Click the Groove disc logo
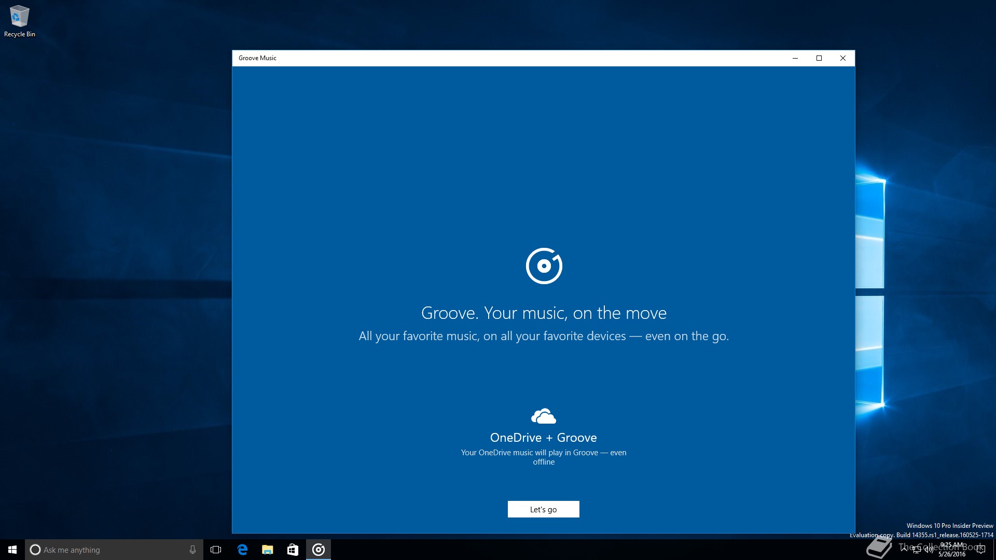This screenshot has height=560, width=996. click(x=544, y=266)
